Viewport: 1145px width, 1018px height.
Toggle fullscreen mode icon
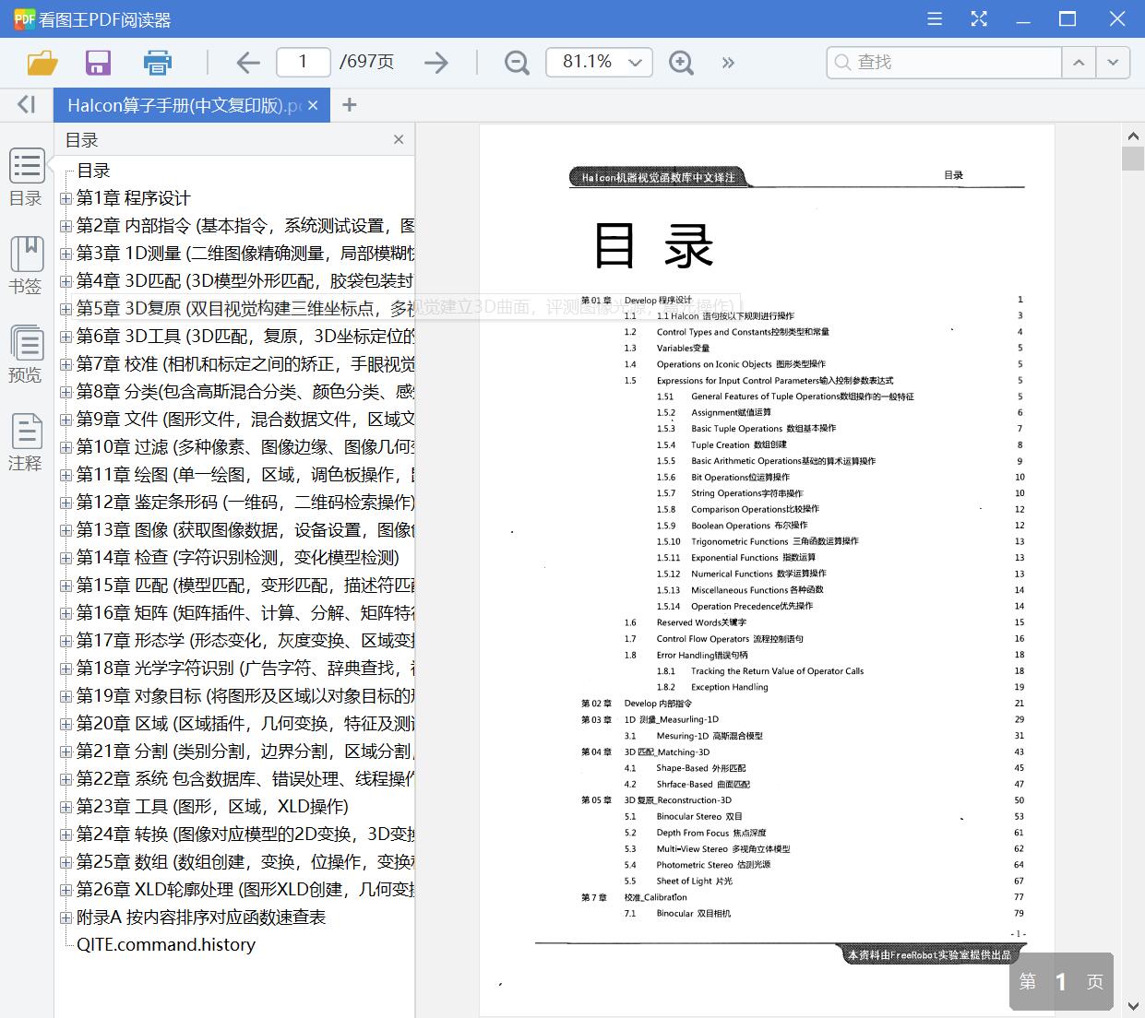[x=979, y=19]
